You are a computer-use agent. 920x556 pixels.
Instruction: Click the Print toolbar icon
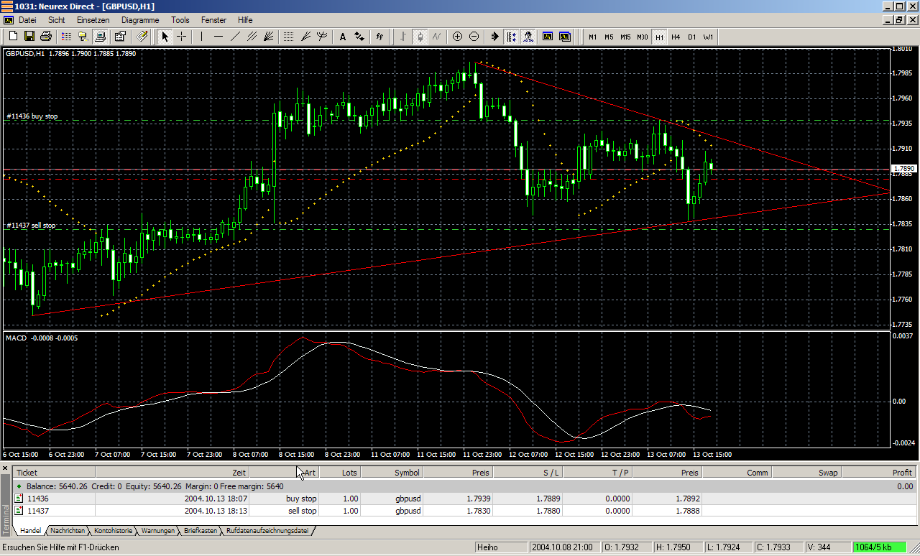46,36
